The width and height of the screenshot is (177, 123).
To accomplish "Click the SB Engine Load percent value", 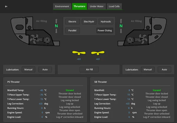I will tap(129, 117).
